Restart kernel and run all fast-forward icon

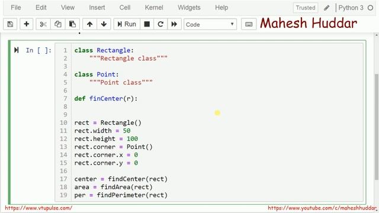[x=174, y=24]
